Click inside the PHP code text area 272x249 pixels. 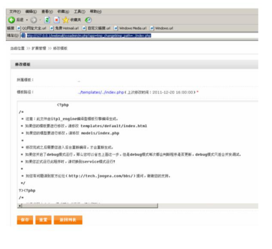tap(137, 151)
